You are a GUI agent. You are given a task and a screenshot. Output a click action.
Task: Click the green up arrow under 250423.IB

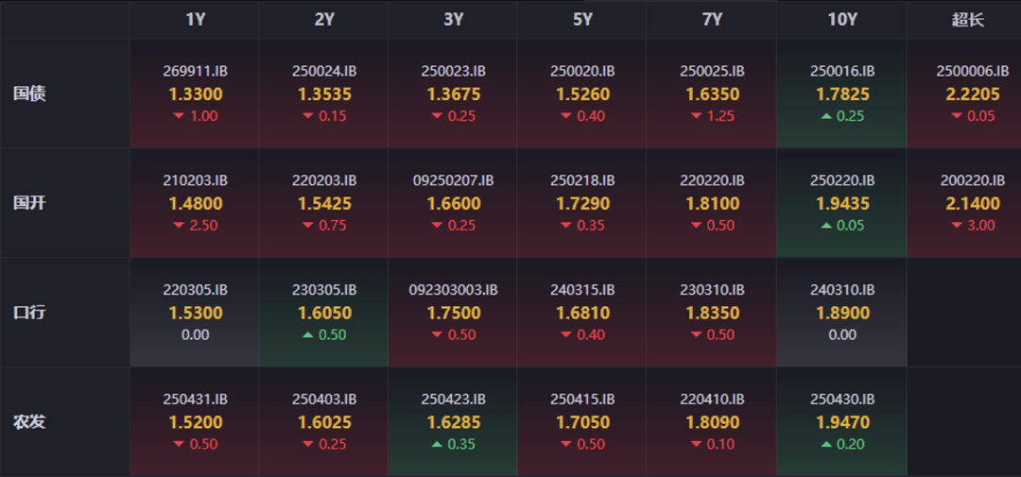436,444
